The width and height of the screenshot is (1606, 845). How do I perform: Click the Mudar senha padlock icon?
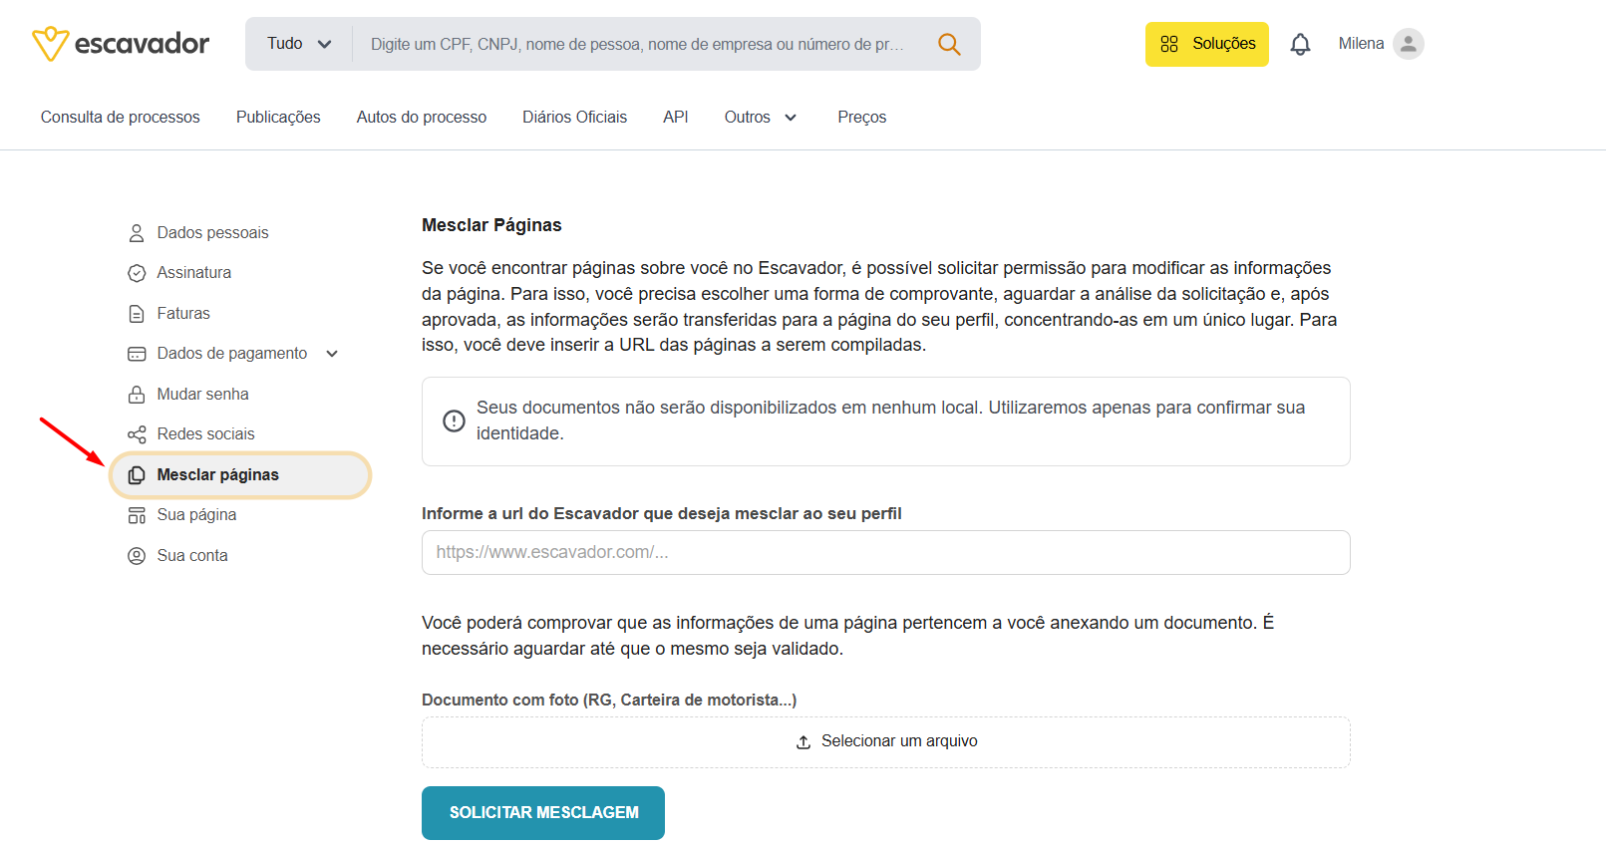(x=137, y=395)
